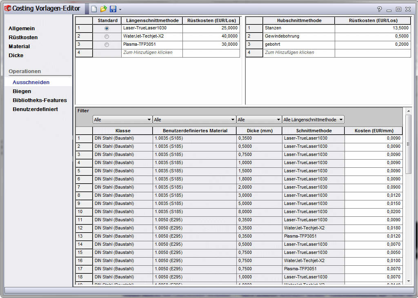This screenshot has width=418, height=298.
Task: Click the scrollbar up arrow
Action: coord(408,111)
